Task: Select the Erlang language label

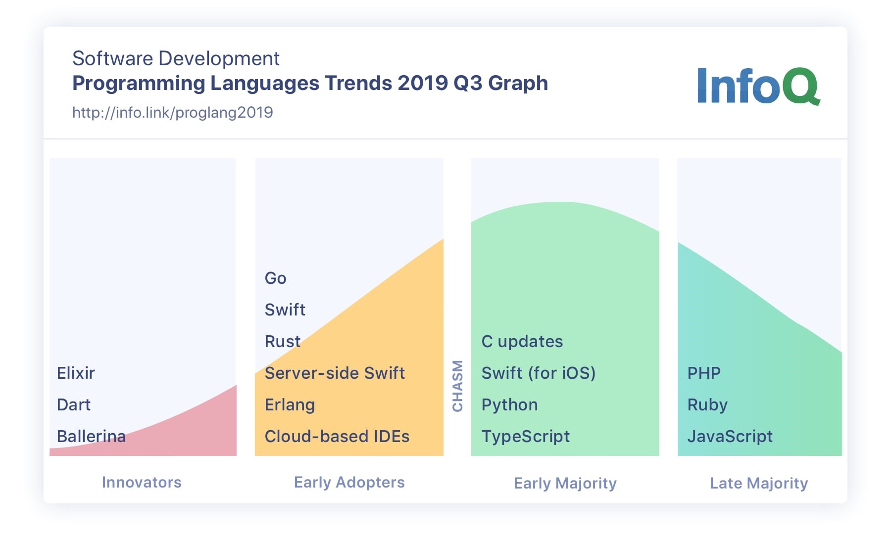Action: click(x=290, y=404)
